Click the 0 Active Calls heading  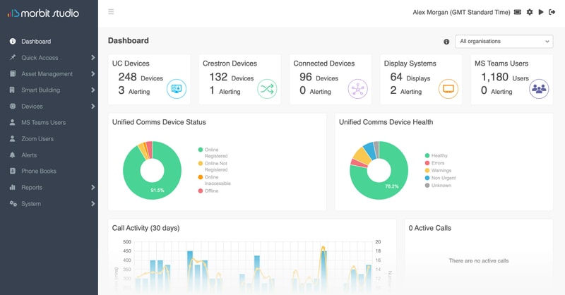(430, 228)
